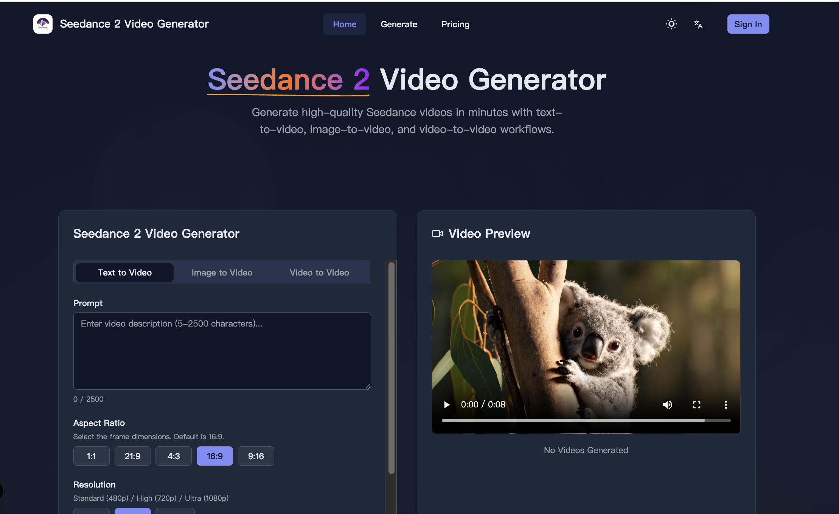Select the 1:1 aspect ratio

click(x=91, y=456)
